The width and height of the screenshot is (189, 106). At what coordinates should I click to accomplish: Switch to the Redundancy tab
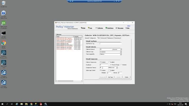click(117, 38)
